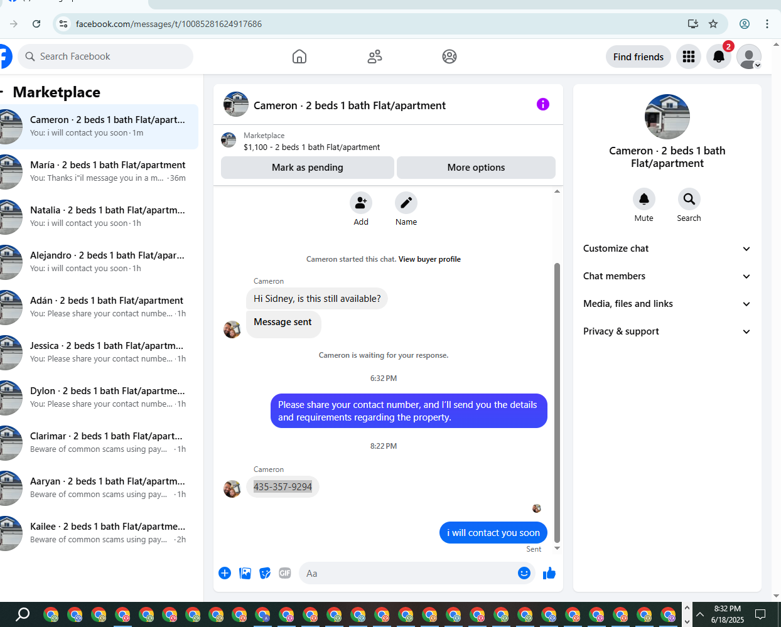Open the notifications bell with badge

click(x=719, y=56)
